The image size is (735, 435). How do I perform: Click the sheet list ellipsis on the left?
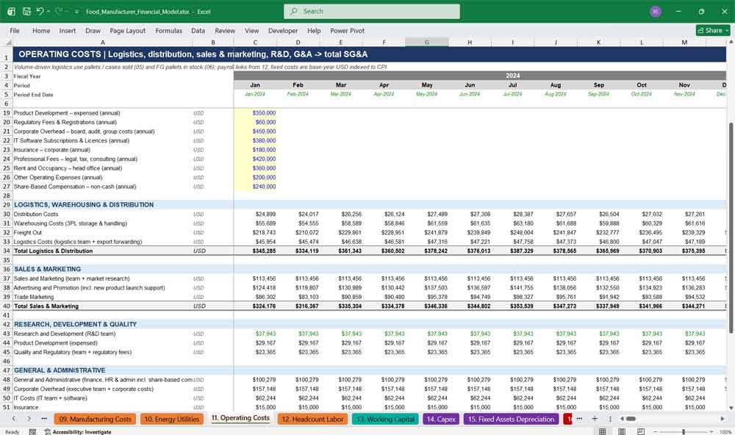click(44, 419)
